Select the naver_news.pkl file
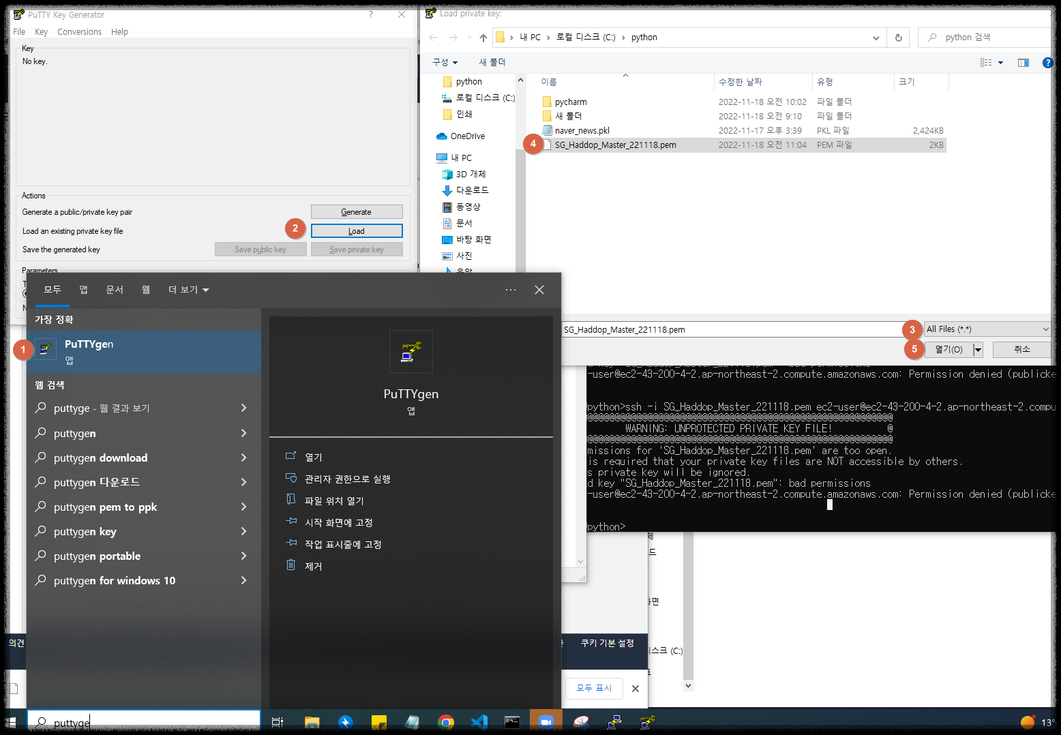1061x735 pixels. (743, 130)
